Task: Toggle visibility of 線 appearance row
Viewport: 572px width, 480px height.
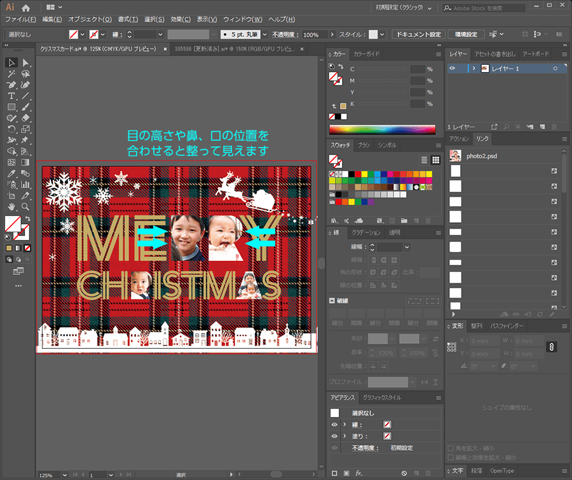Action: (x=334, y=425)
